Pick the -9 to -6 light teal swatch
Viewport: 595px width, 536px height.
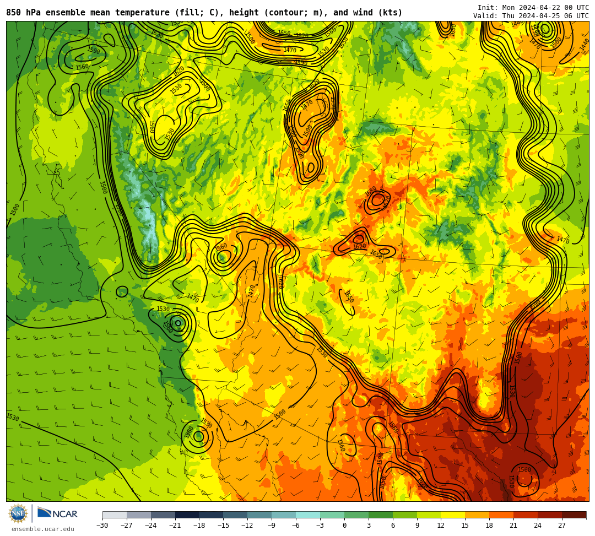[284, 515]
